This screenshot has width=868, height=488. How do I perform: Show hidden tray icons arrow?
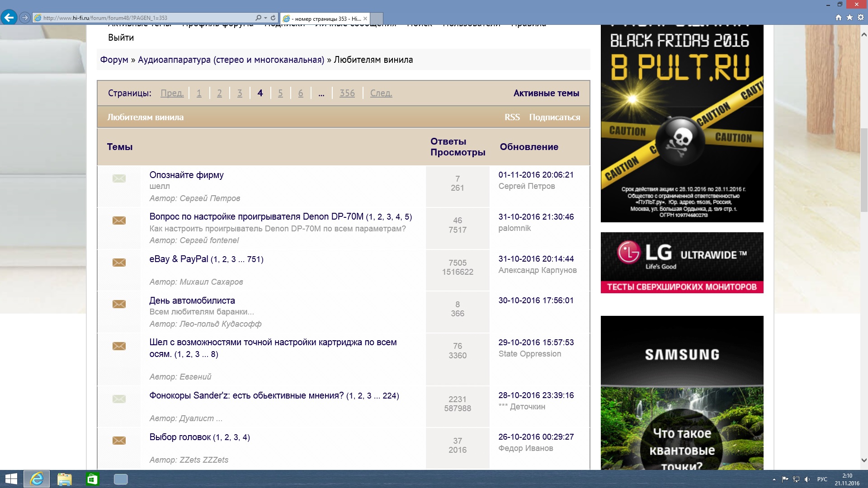click(x=774, y=479)
